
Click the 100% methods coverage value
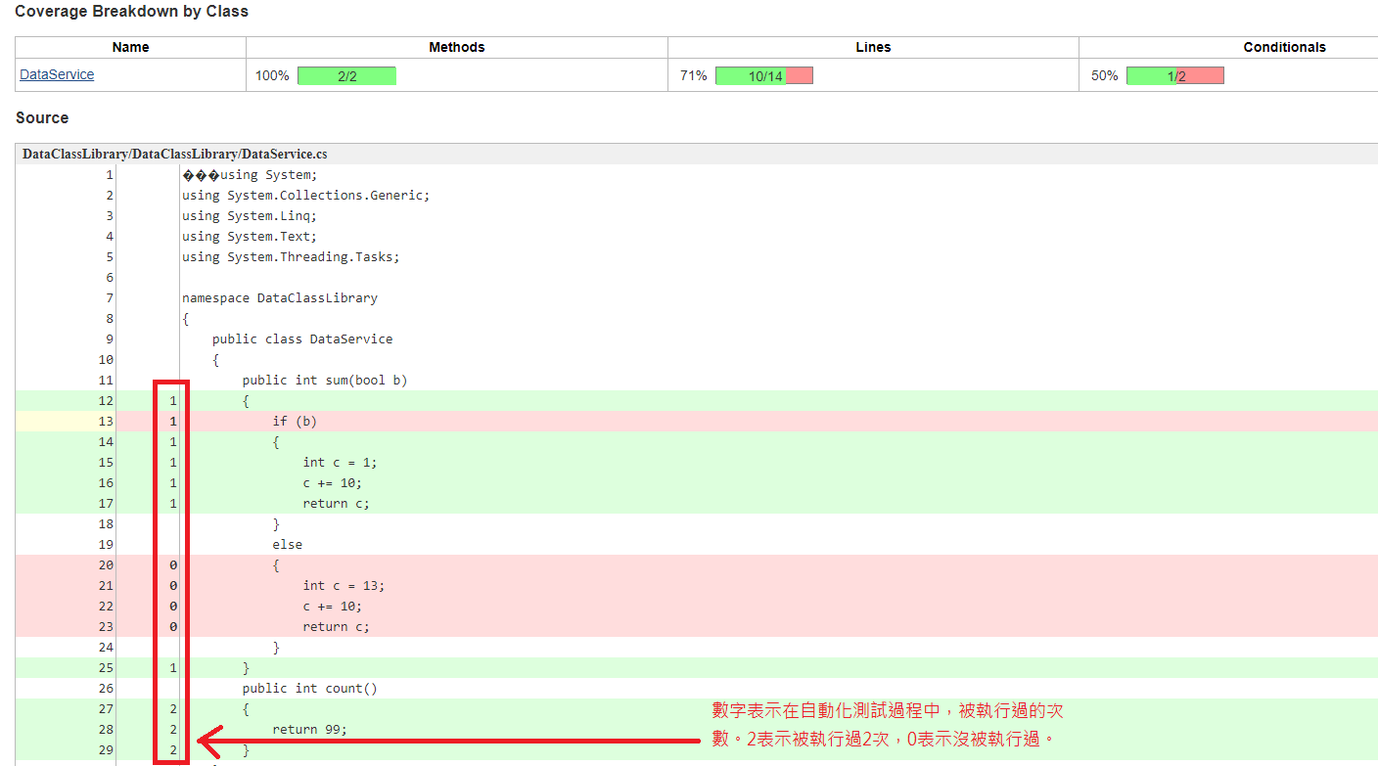[272, 75]
